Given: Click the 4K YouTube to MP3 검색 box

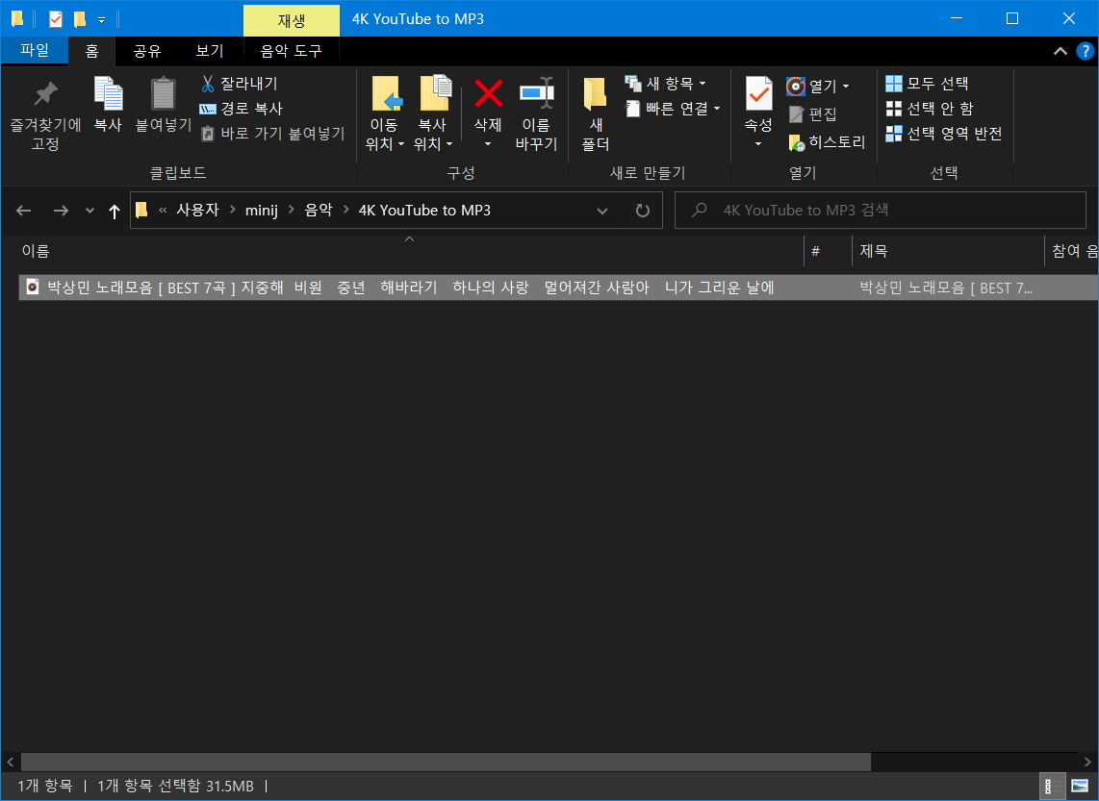Looking at the screenshot, I should 881,210.
